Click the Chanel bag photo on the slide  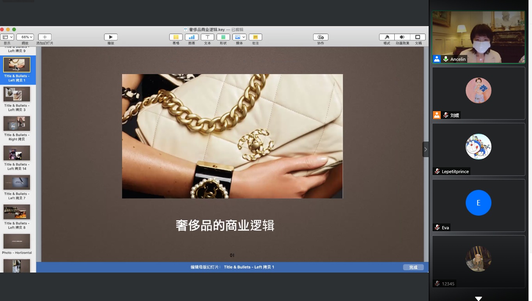[232, 136]
